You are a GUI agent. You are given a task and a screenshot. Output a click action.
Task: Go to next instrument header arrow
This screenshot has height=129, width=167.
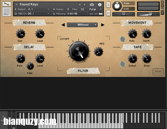pyautogui.click(x=85, y=4)
